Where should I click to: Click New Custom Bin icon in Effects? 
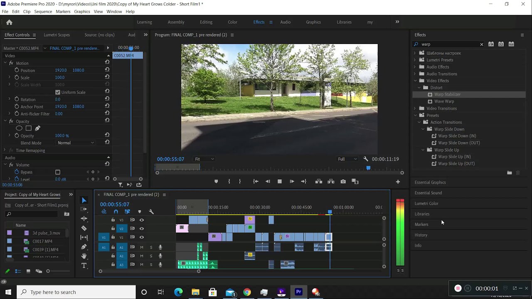[x=510, y=173]
